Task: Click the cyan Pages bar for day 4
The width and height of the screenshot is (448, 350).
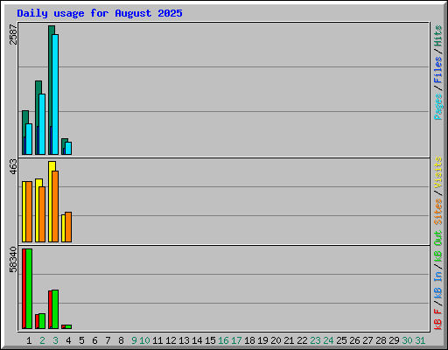Action: coord(68,148)
